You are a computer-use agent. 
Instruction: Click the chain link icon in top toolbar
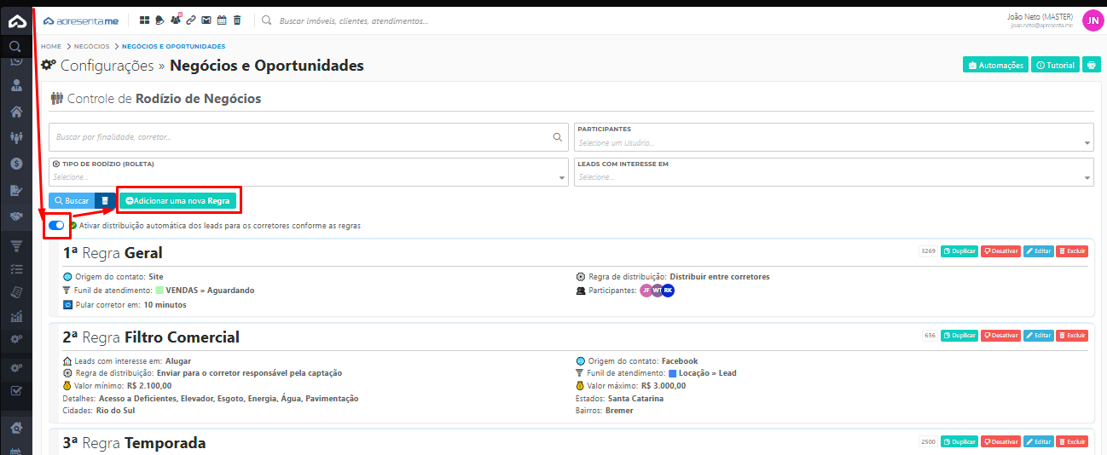click(191, 20)
